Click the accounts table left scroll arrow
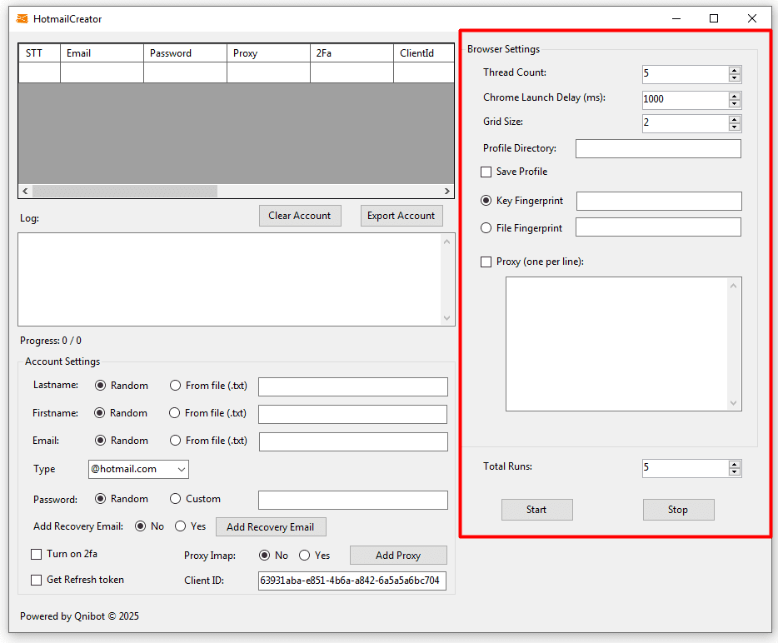 tap(25, 191)
